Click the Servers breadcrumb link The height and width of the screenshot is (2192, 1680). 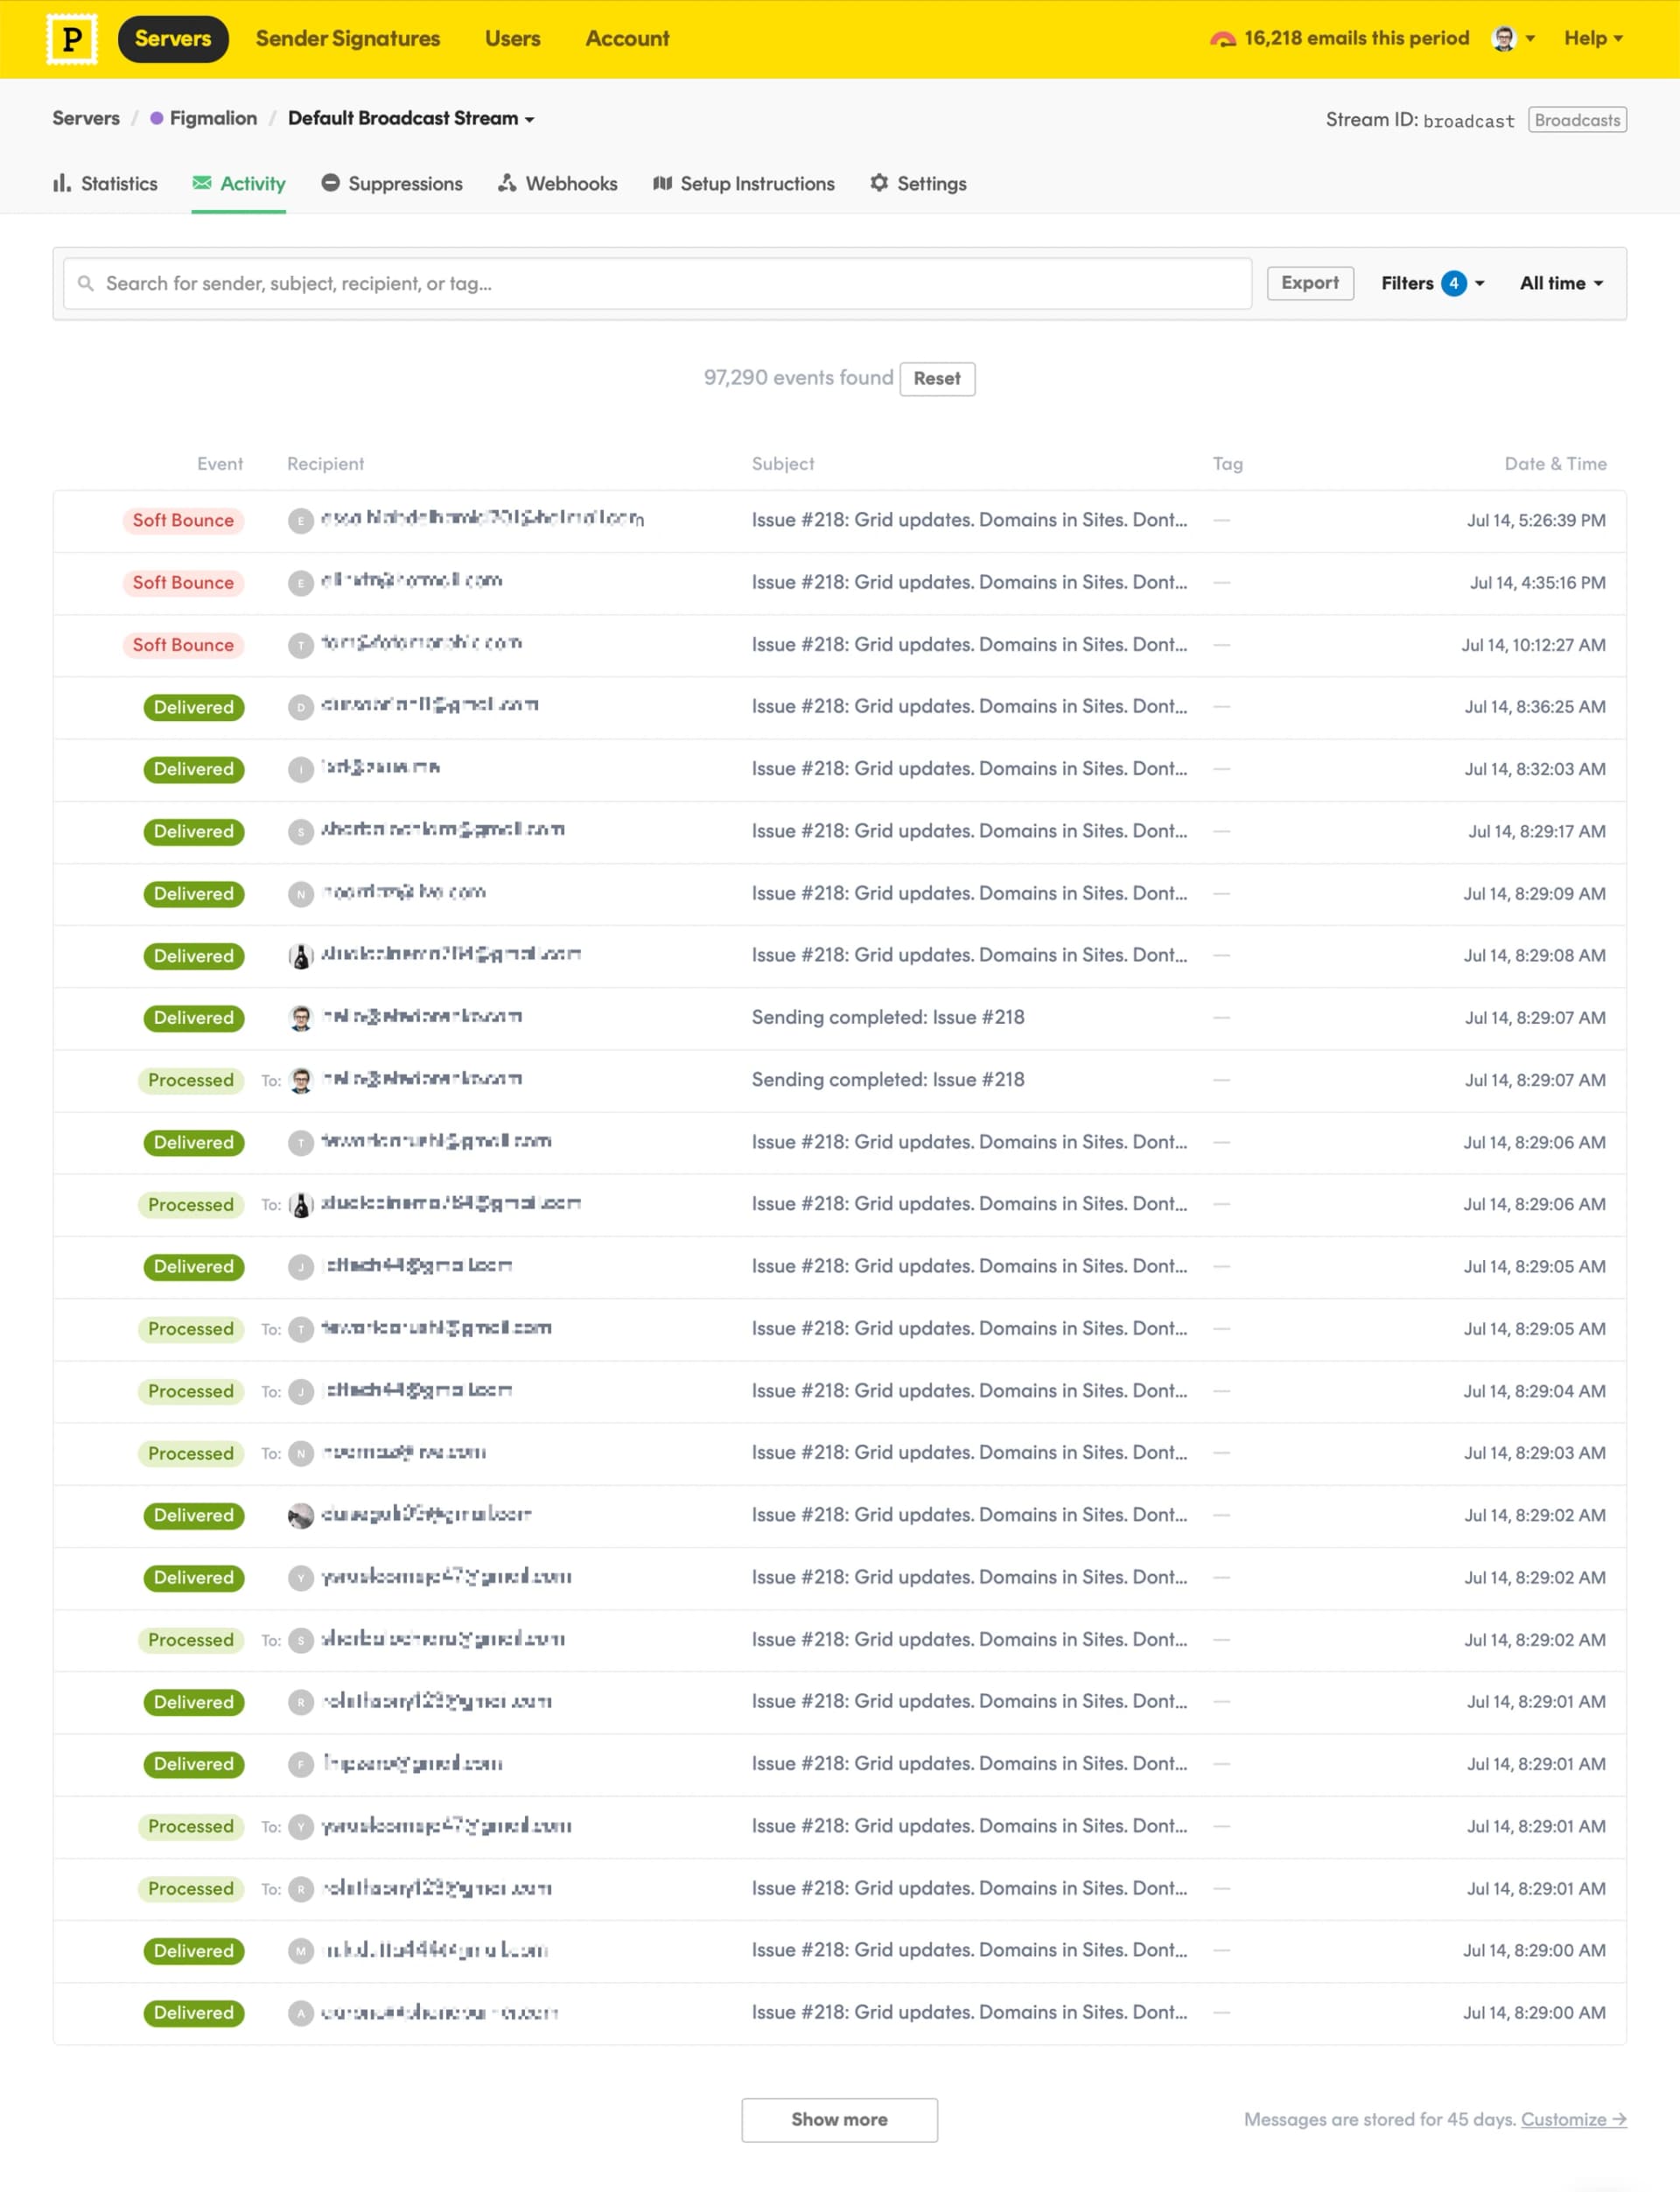click(x=86, y=118)
